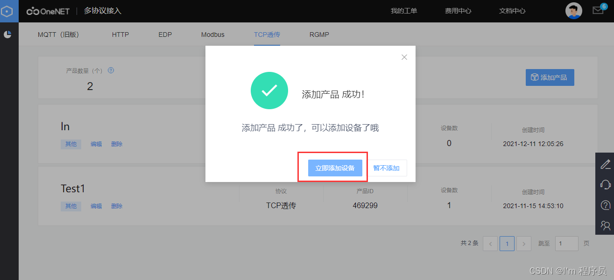Click the question mark help icon on right edge
This screenshot has width=614, height=280.
[x=606, y=205]
